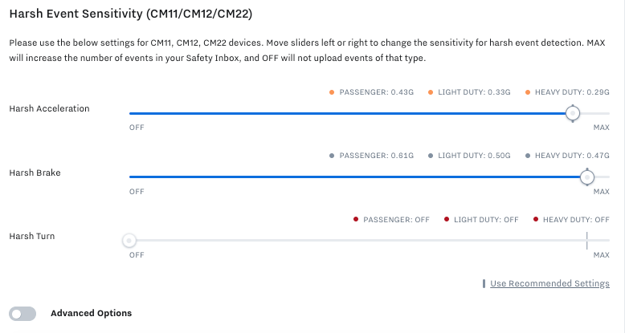This screenshot has width=625, height=333.
Task: Click the recommended tick mark on Harsh Turn slider
Action: (587, 241)
